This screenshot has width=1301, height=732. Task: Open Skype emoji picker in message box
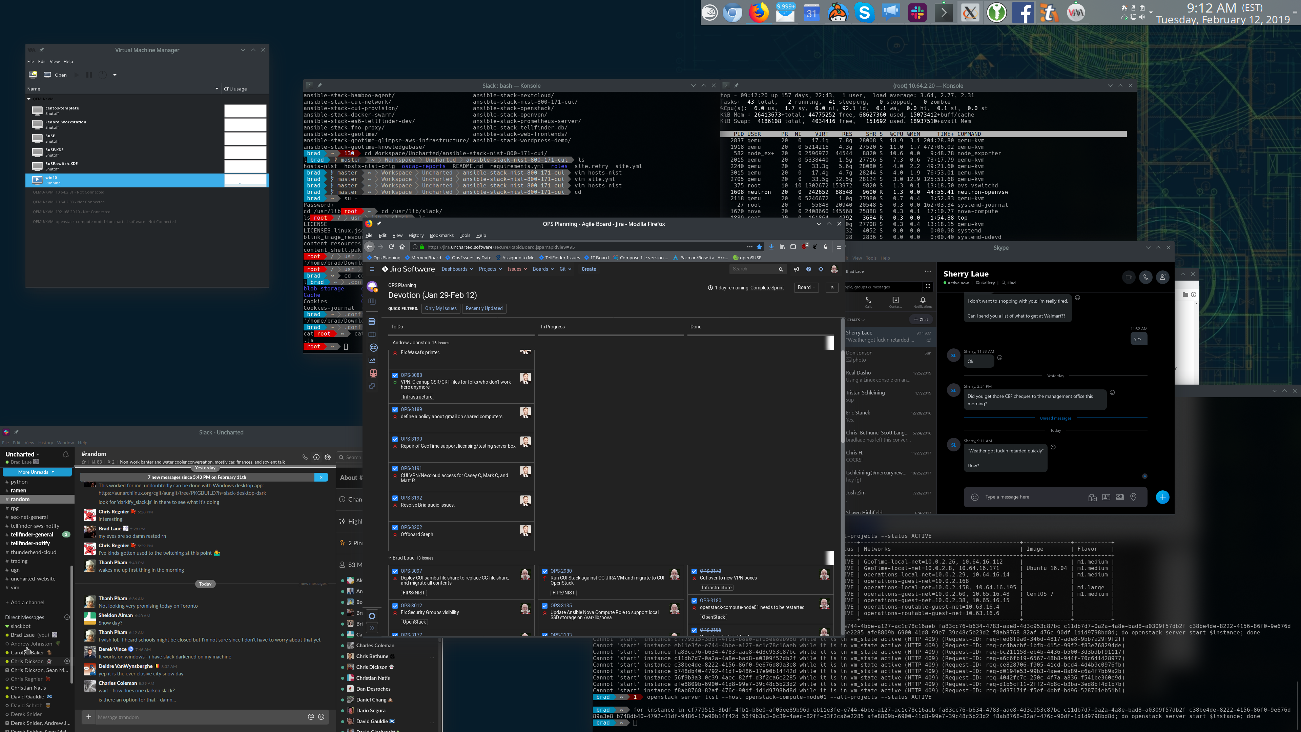pos(975,497)
